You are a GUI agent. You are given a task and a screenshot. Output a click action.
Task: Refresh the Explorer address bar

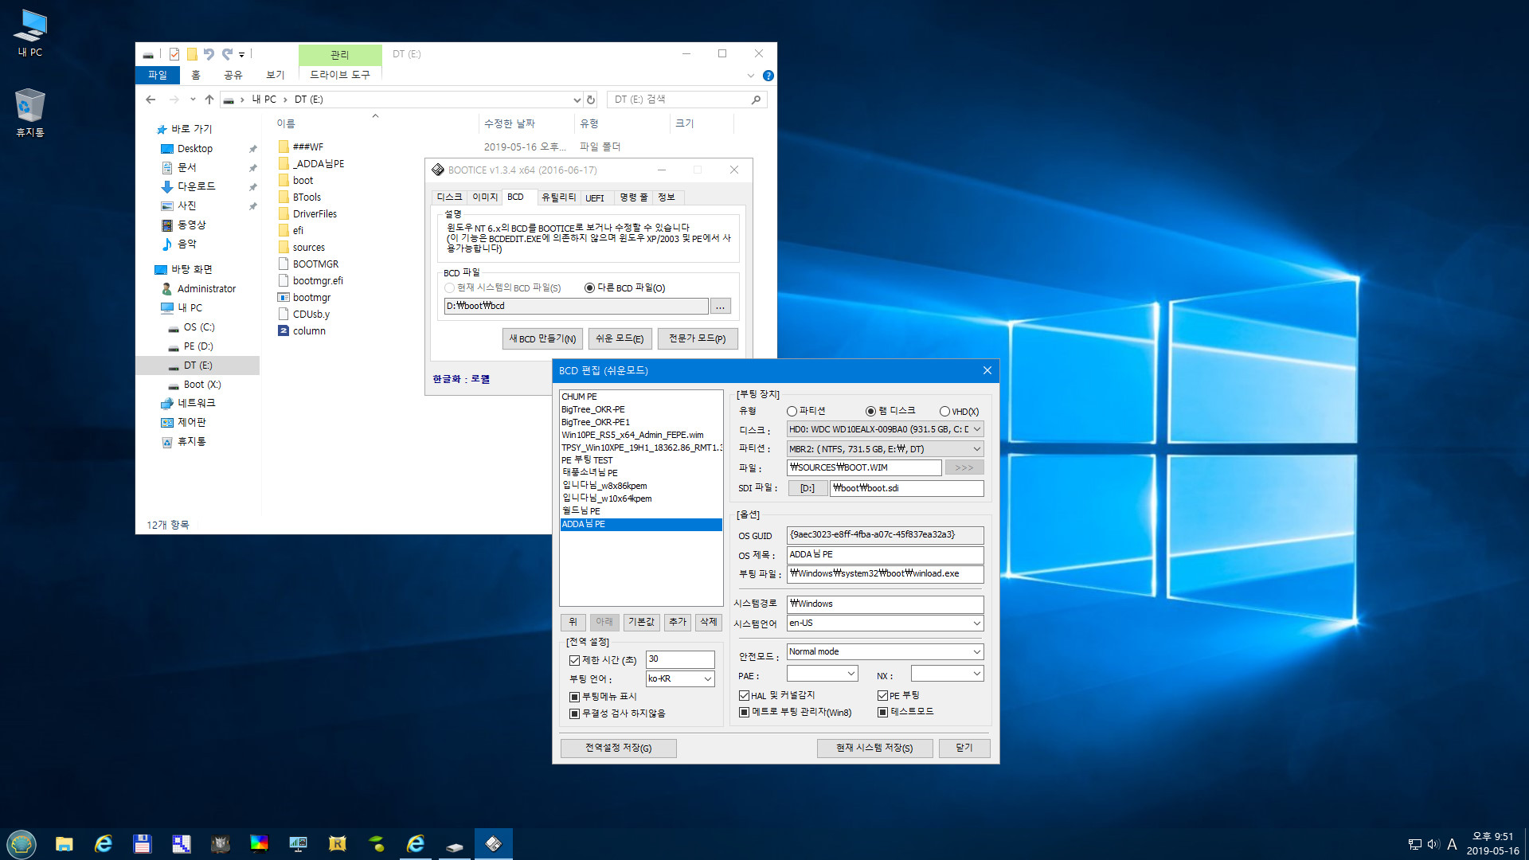[x=591, y=100]
